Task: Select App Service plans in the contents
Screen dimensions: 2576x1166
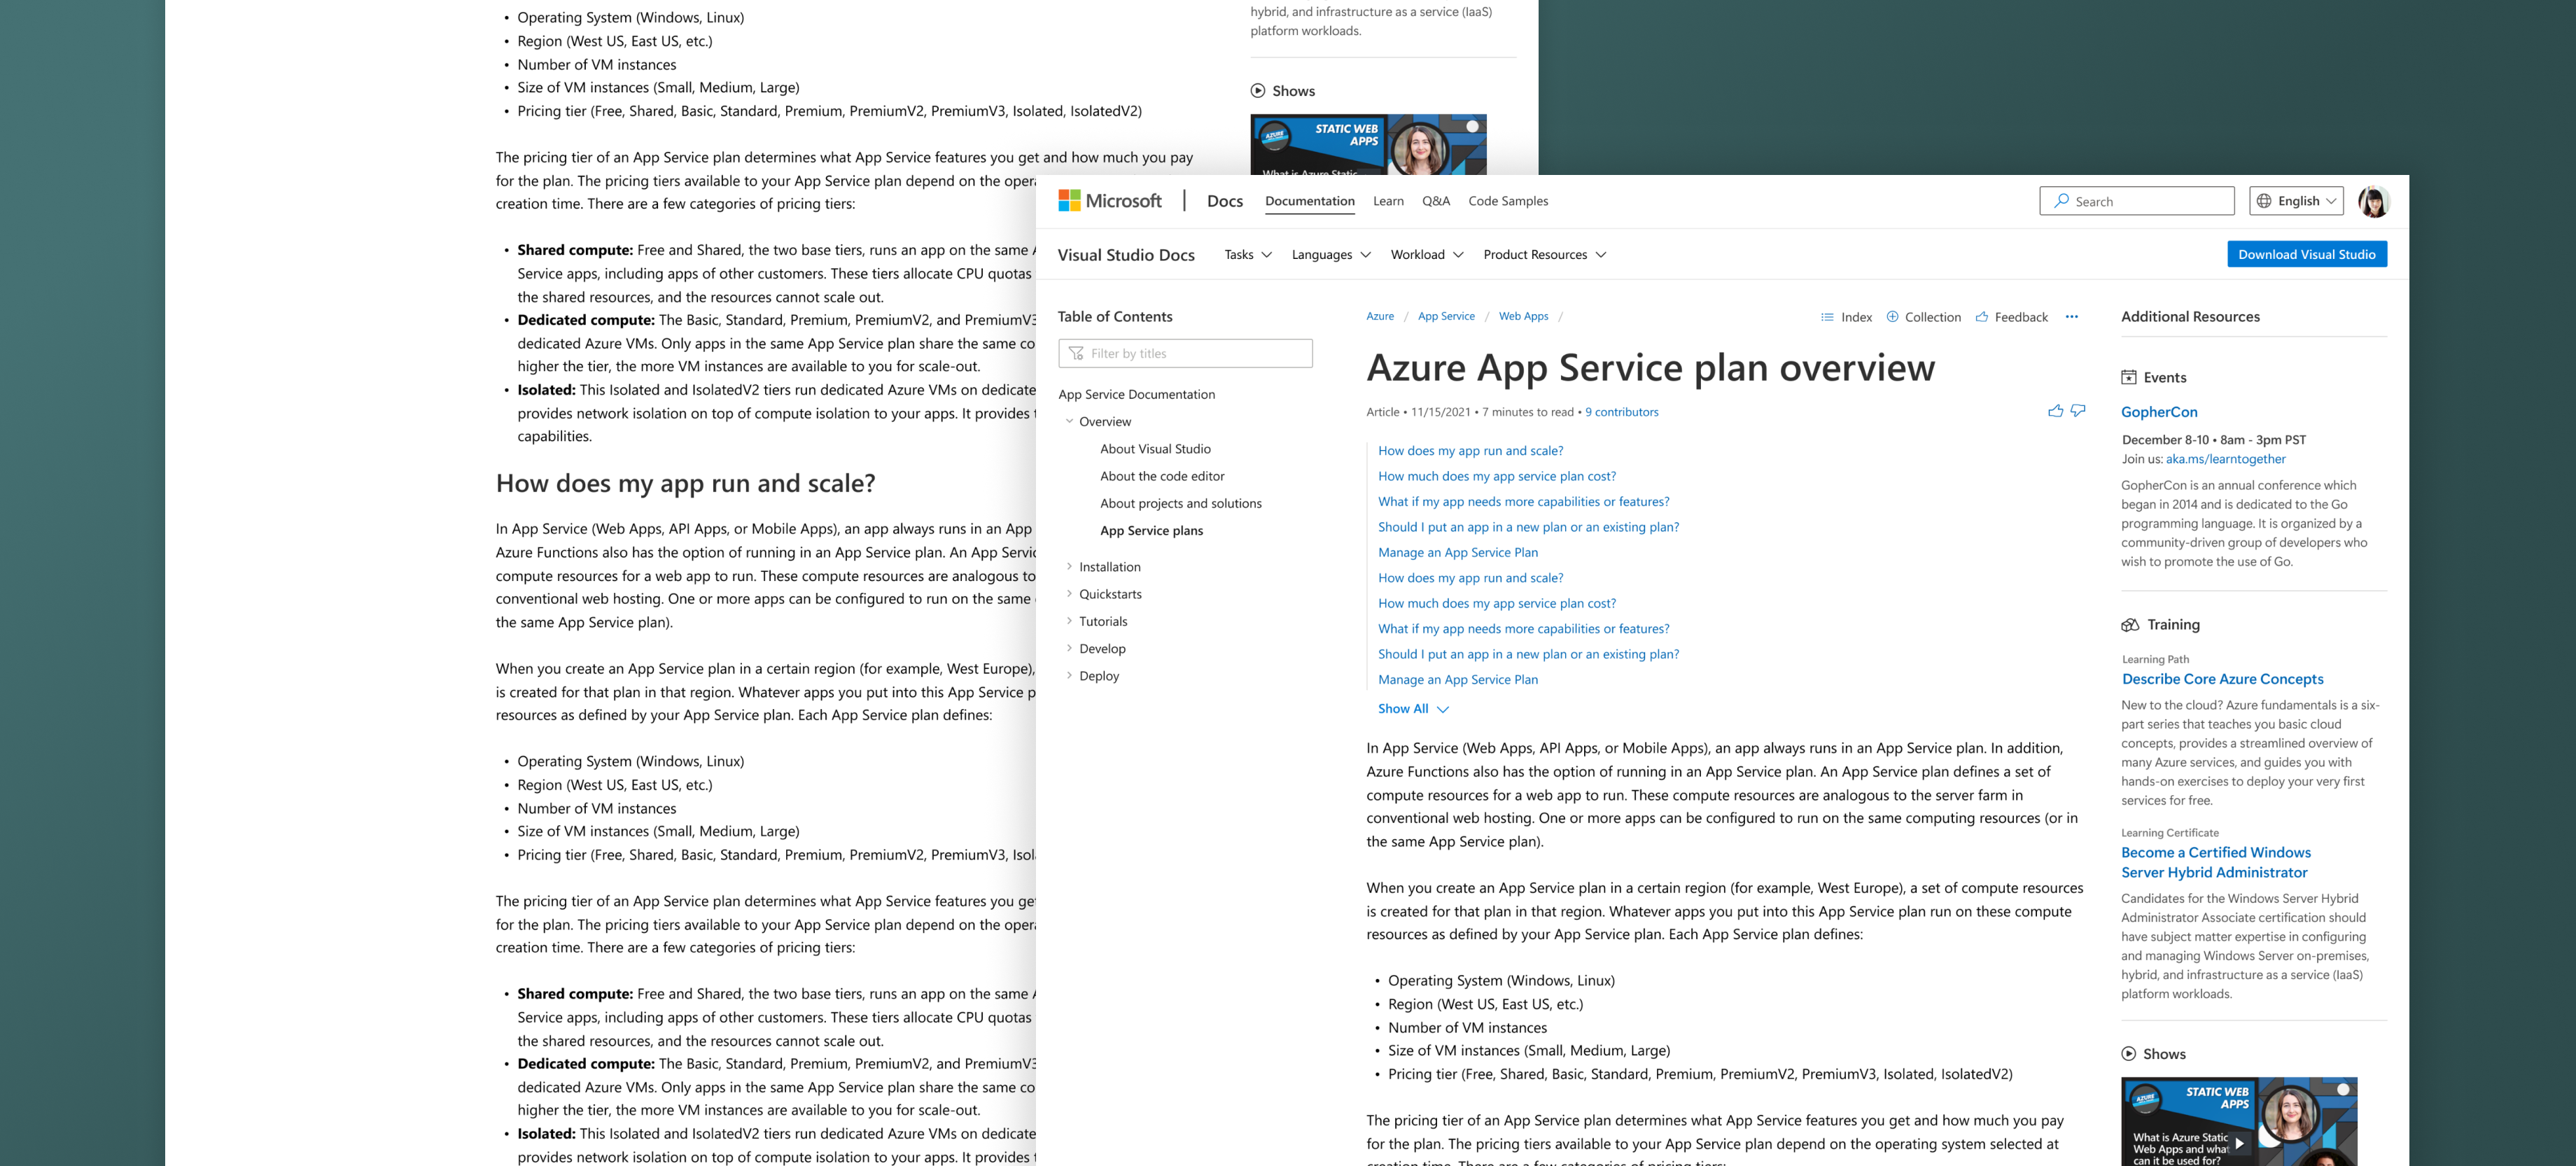Action: tap(1152, 531)
